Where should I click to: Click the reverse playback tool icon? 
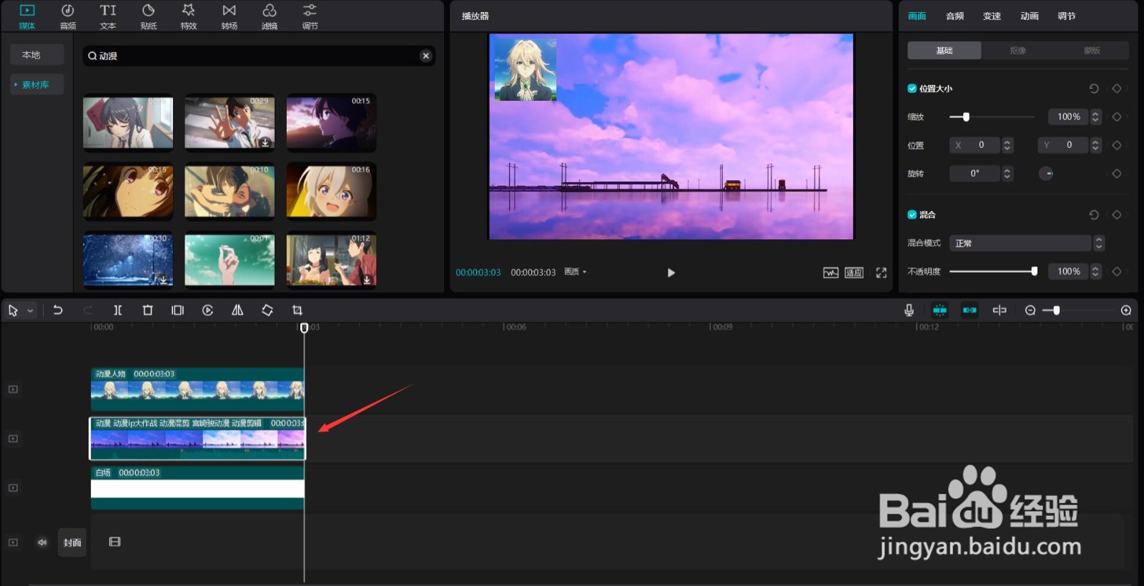tap(208, 310)
